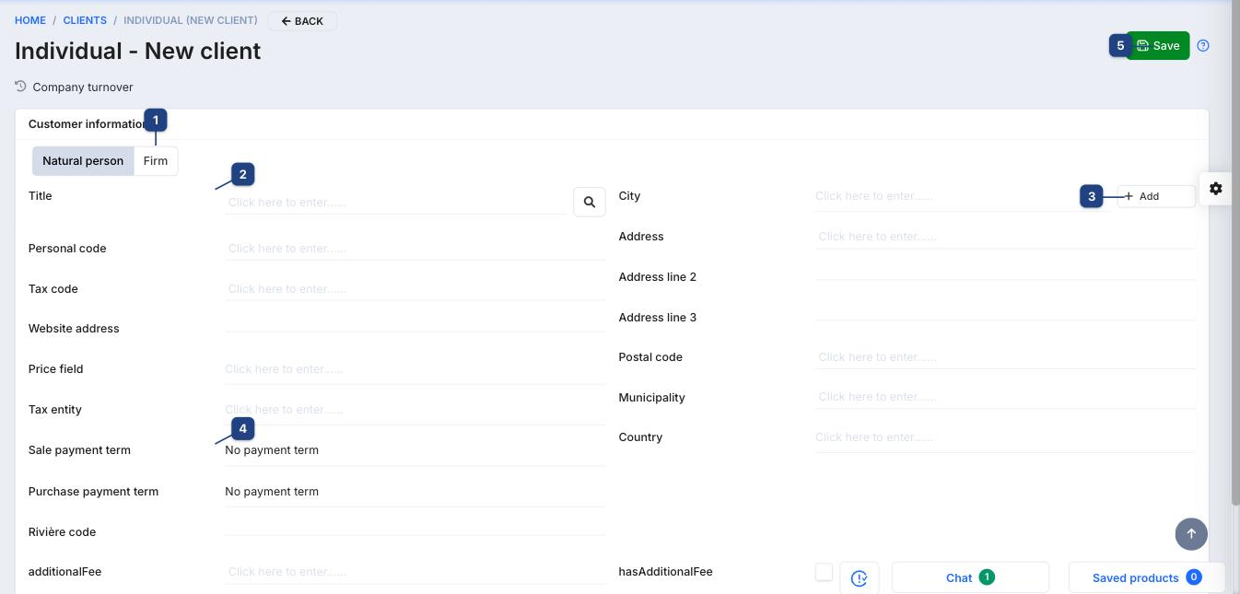Focus the Address field

click(x=1005, y=237)
